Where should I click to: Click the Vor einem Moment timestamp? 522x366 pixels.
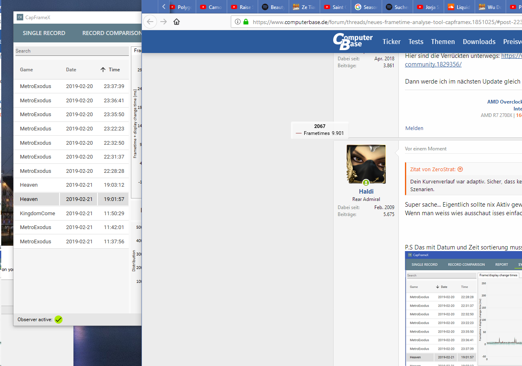[x=426, y=149]
